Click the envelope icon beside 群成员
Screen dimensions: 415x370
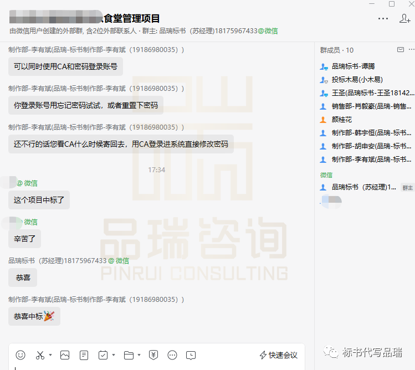[x=401, y=50]
